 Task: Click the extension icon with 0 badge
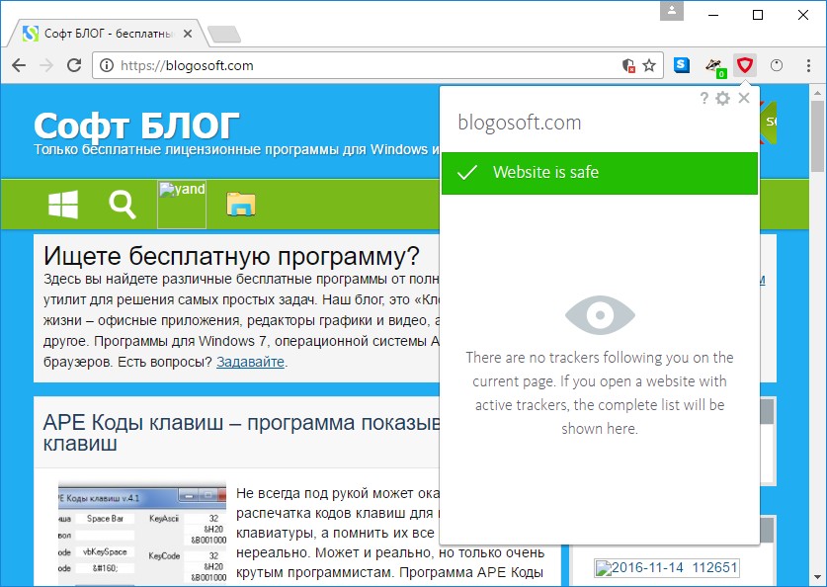pyautogui.click(x=714, y=66)
